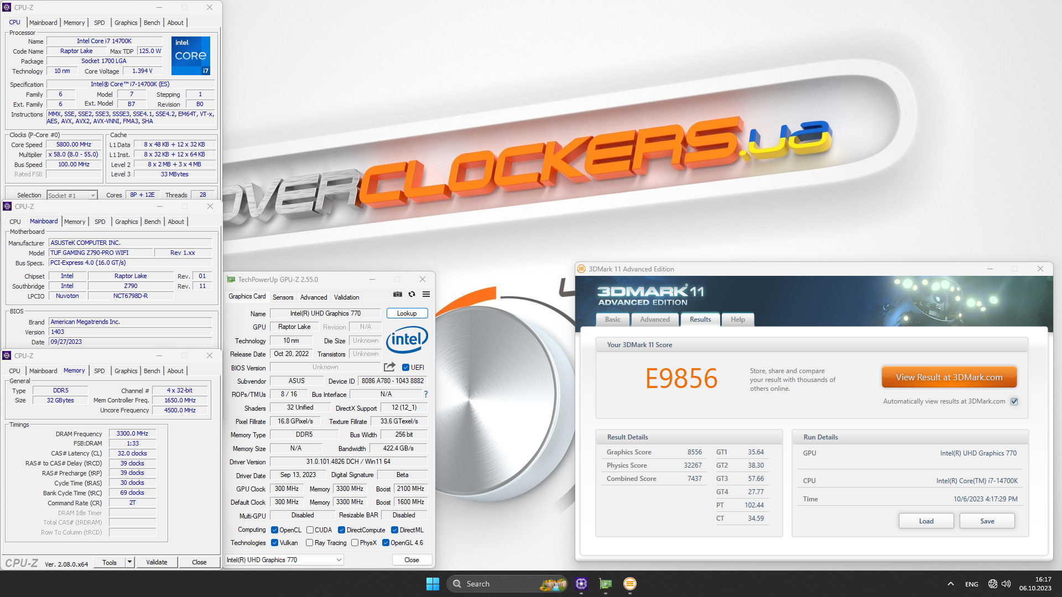Click the search magnifier icon in taskbar
This screenshot has height=597, width=1062.
coord(457,584)
